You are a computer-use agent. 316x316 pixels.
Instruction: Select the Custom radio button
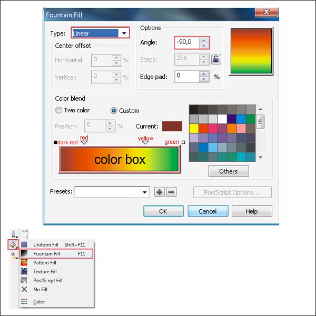[114, 111]
